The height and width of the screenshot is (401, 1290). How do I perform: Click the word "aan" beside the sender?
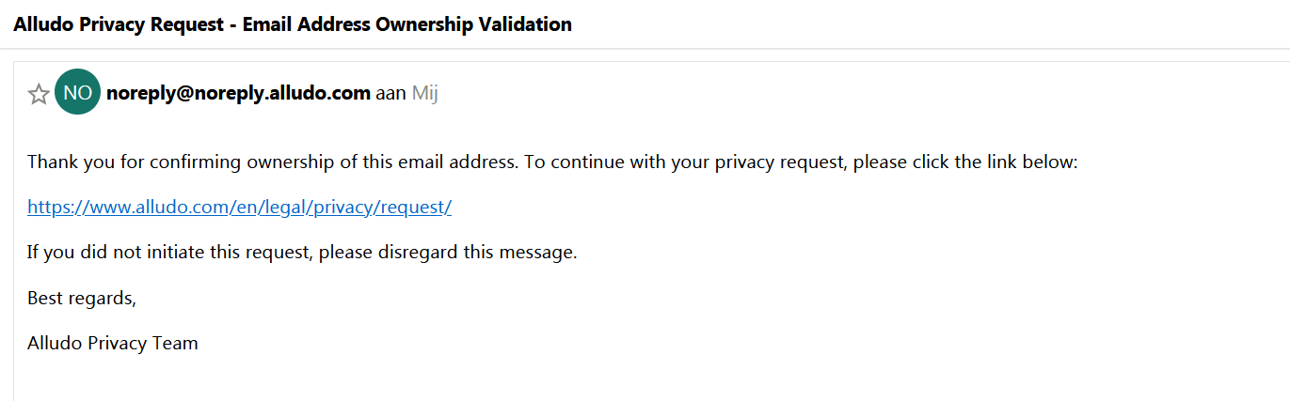coord(390,93)
